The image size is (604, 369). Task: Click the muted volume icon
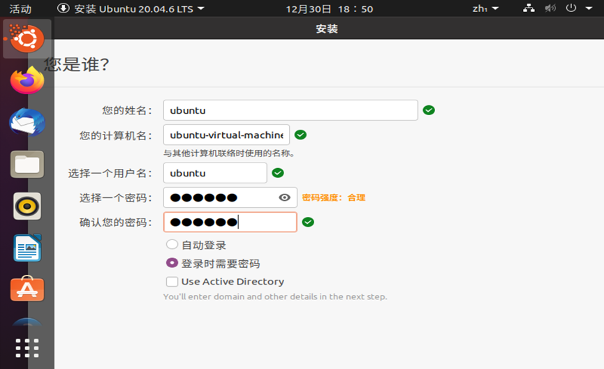(x=550, y=8)
